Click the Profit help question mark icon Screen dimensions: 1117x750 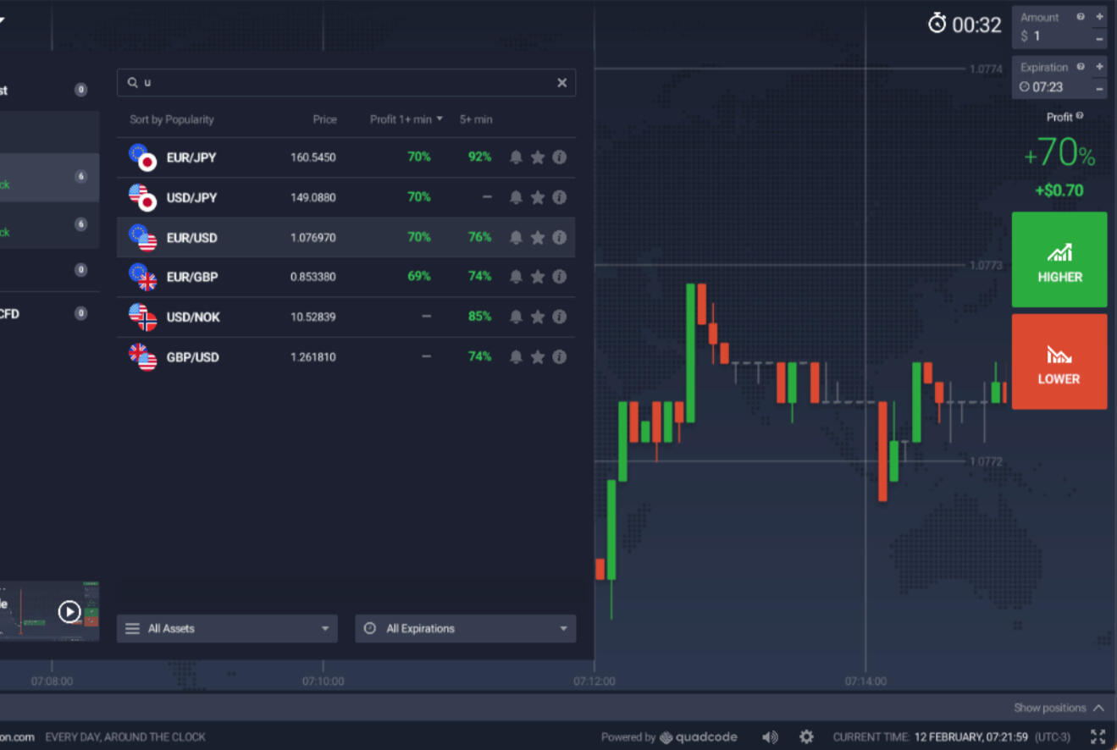(x=1080, y=117)
